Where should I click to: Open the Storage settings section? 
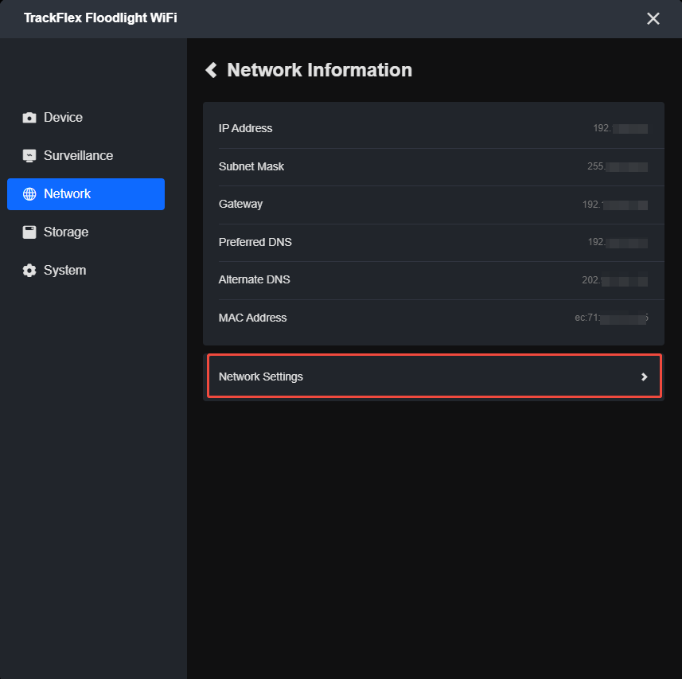coord(86,232)
